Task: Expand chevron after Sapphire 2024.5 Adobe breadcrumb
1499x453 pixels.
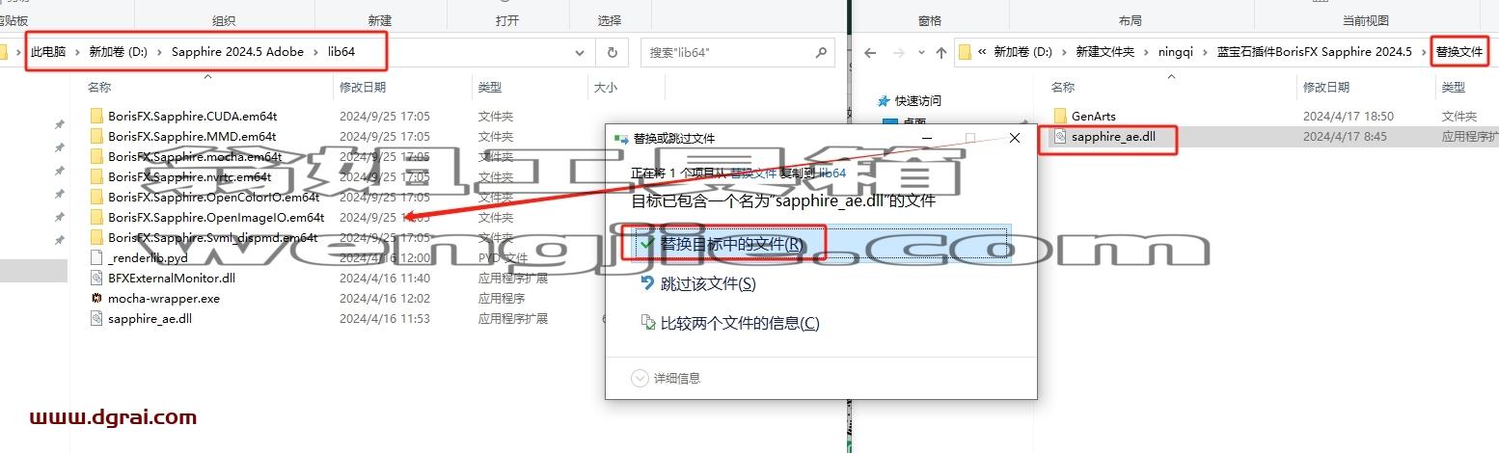Action: [x=316, y=52]
